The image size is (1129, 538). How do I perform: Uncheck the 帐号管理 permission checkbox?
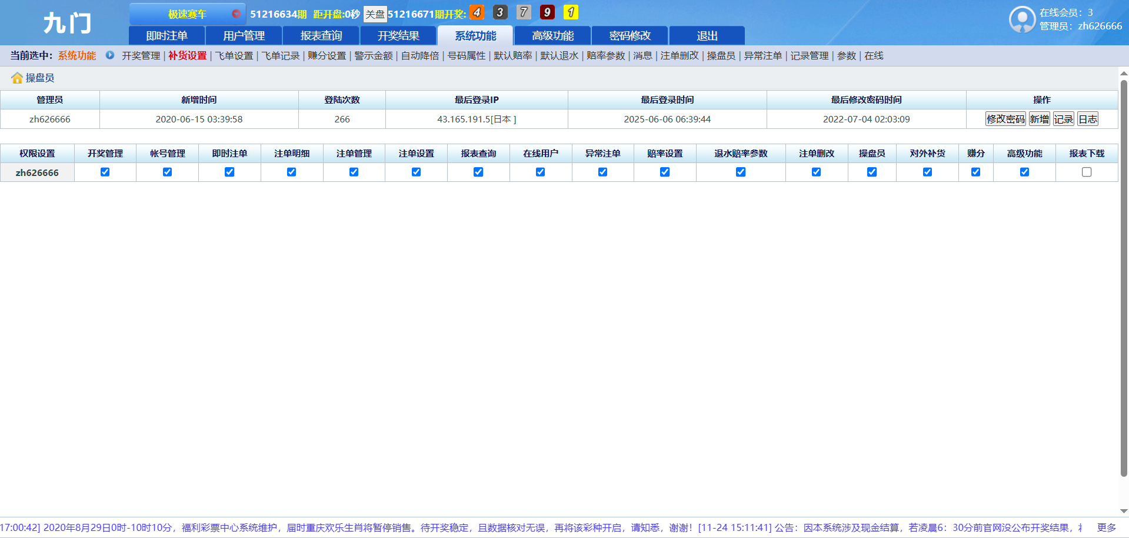click(x=167, y=172)
